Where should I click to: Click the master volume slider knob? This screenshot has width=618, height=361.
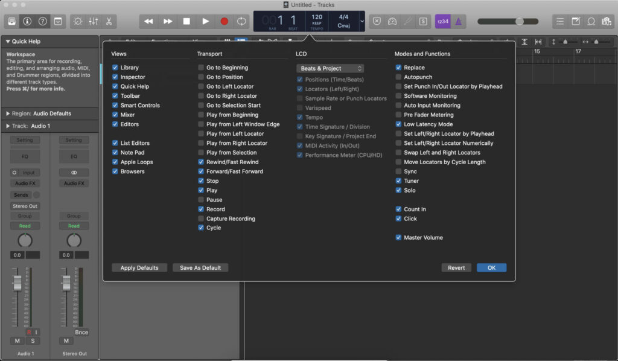(519, 21)
